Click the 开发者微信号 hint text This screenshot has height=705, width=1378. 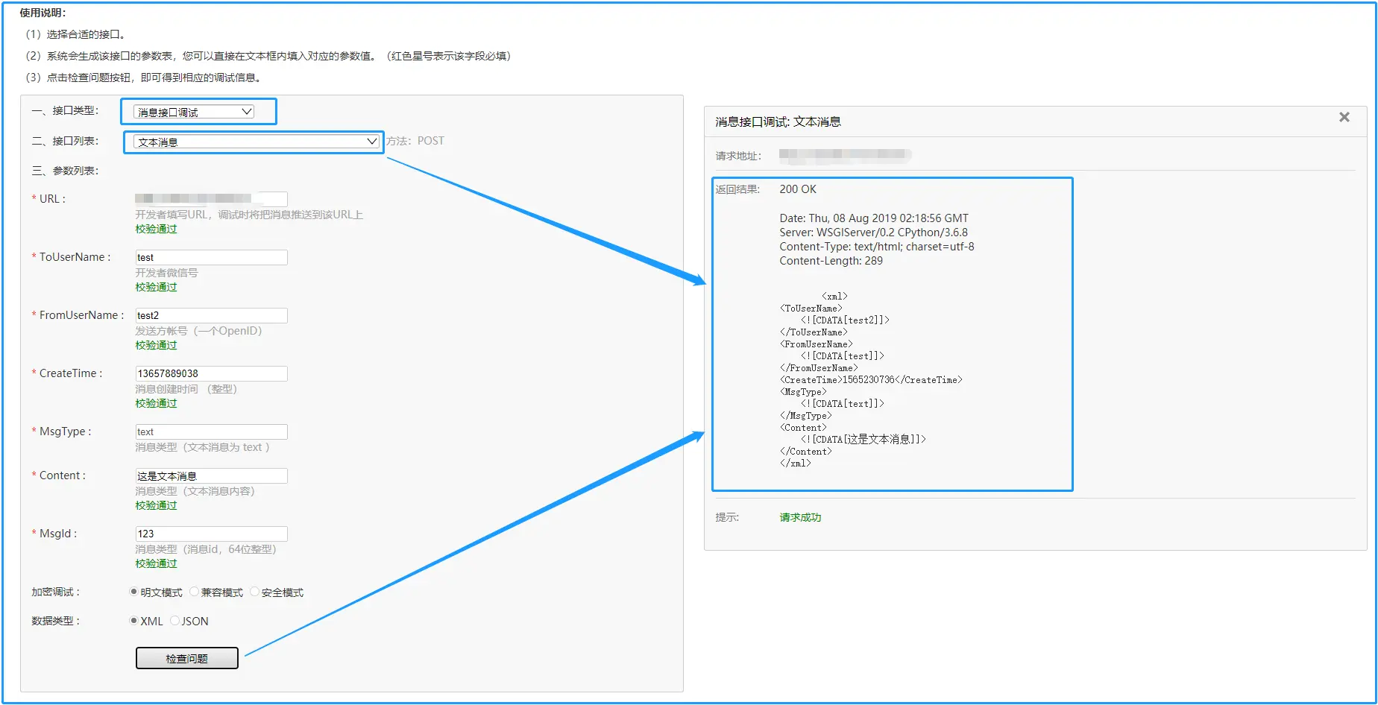pos(166,273)
